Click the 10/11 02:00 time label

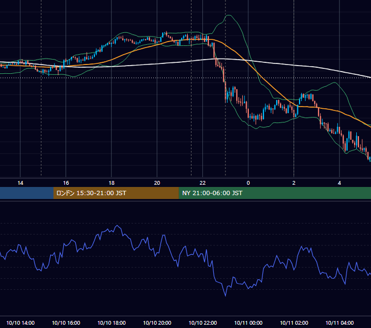point(294,323)
